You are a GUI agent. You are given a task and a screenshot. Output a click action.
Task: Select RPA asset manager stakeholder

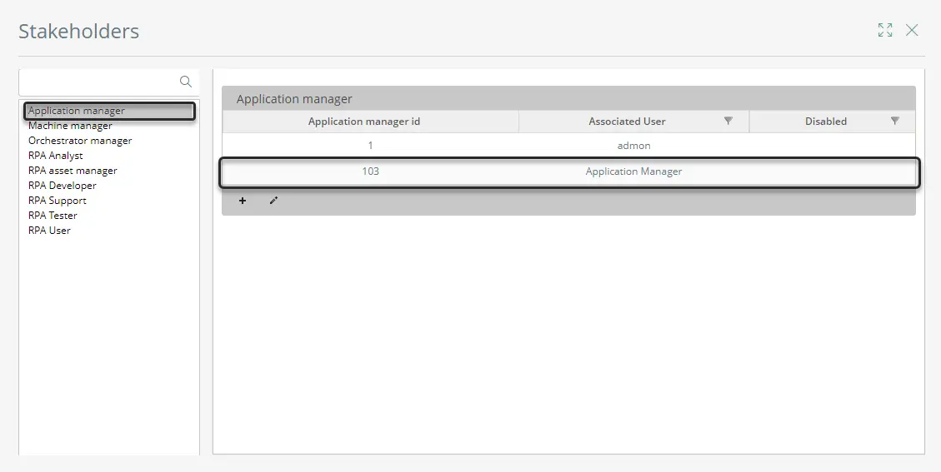(73, 171)
